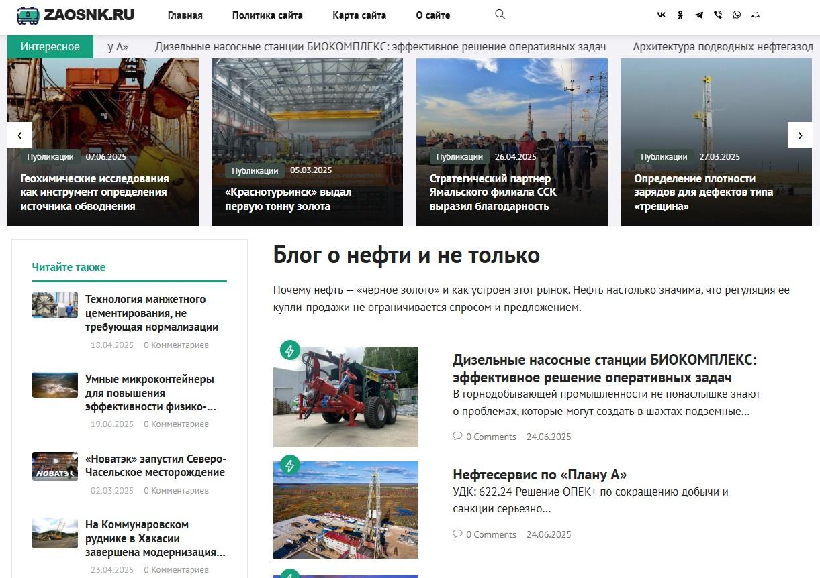This screenshot has width=820, height=578.
Task: Click the green Интересное ticker label
Action: click(x=50, y=46)
